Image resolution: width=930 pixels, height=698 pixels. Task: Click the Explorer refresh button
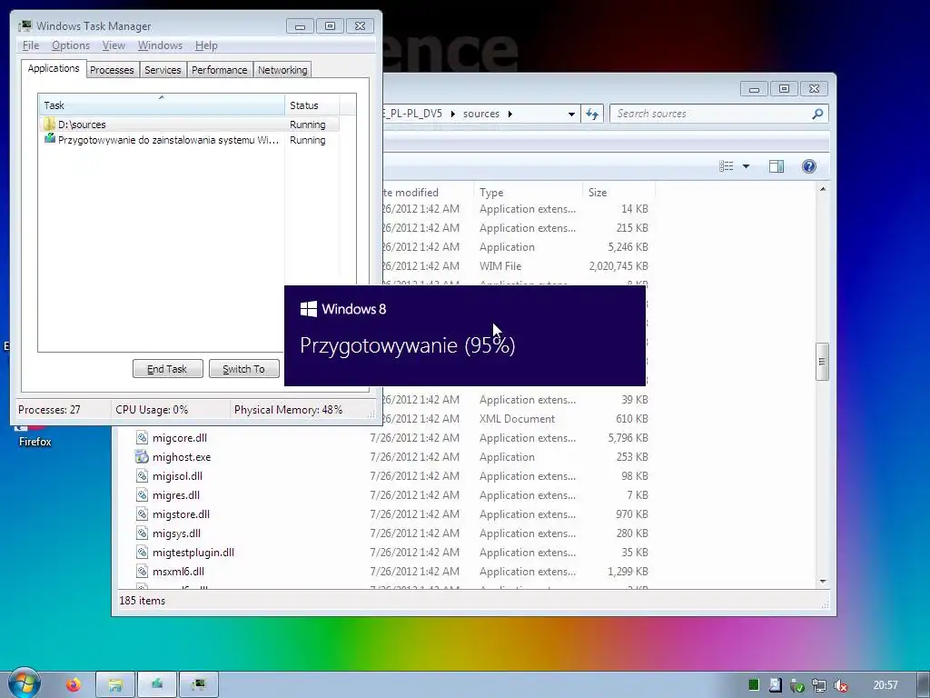click(592, 114)
